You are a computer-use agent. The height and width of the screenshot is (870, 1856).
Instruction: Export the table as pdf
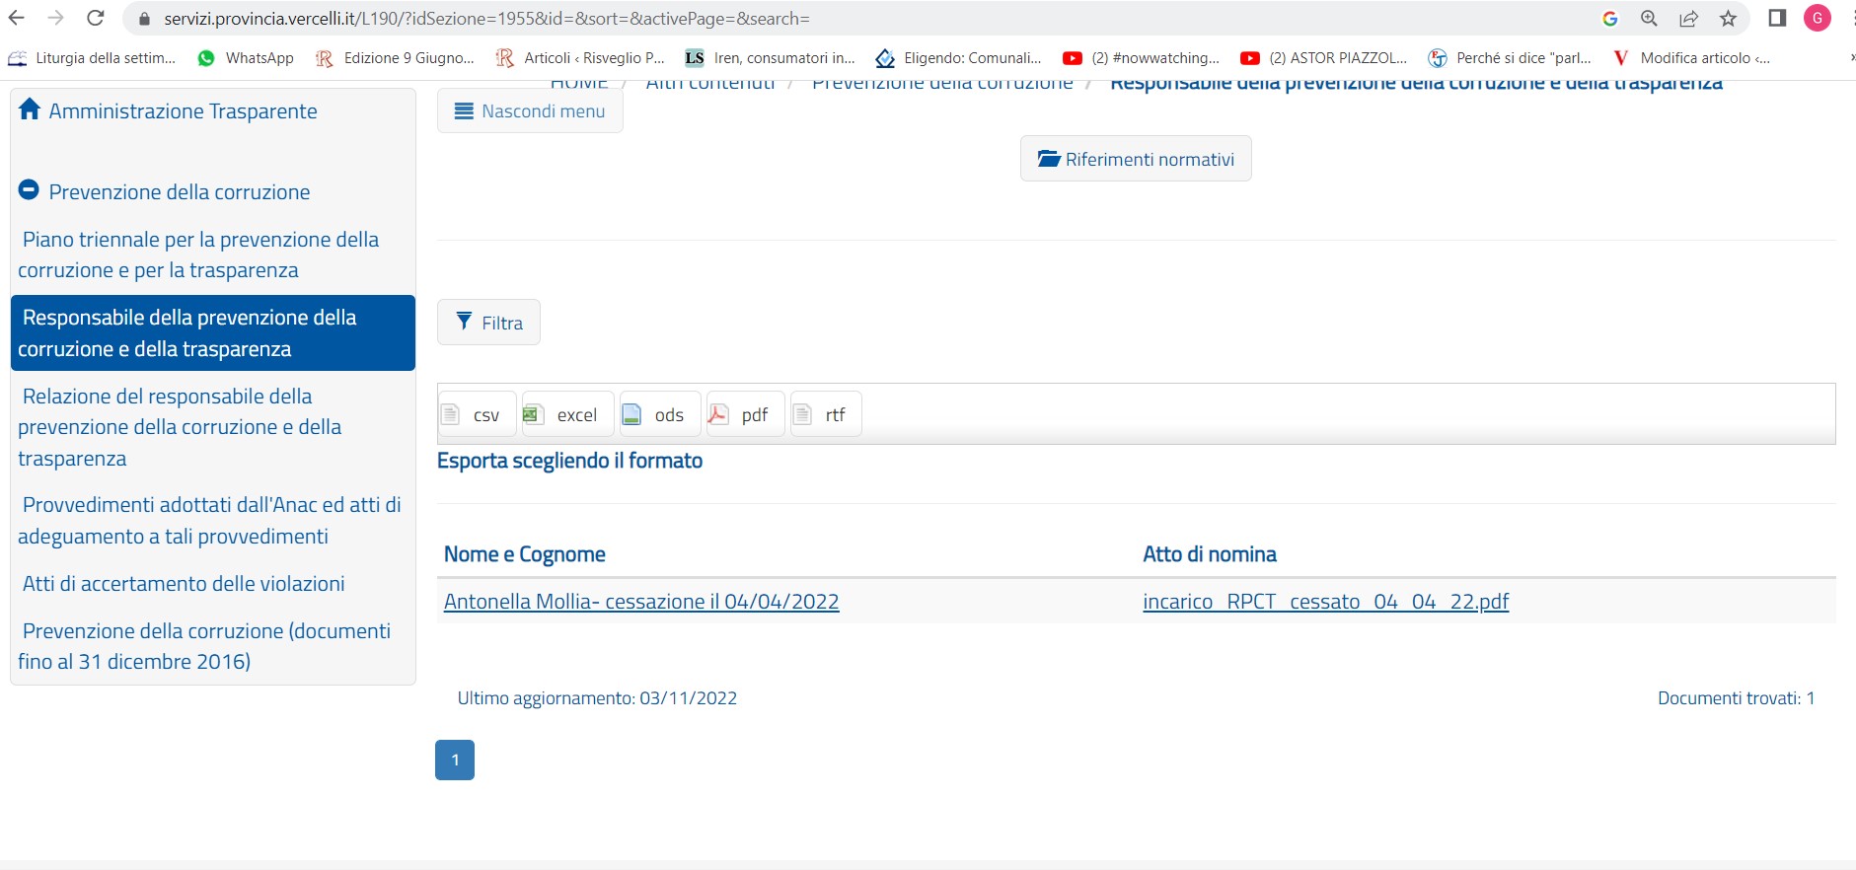coord(745,414)
